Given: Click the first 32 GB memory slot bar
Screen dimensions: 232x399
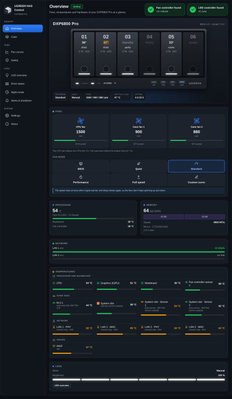Looking at the screenshot, I should click(x=163, y=217).
